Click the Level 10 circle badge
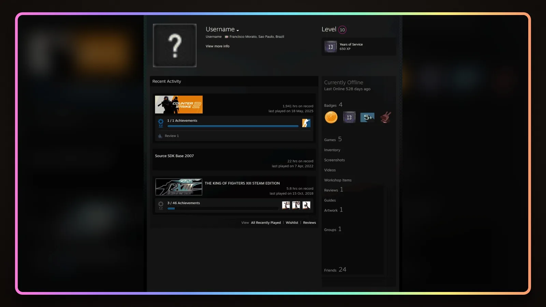This screenshot has height=307, width=546. point(342,30)
